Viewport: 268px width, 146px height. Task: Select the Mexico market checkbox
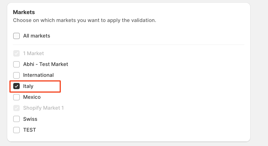[16, 97]
